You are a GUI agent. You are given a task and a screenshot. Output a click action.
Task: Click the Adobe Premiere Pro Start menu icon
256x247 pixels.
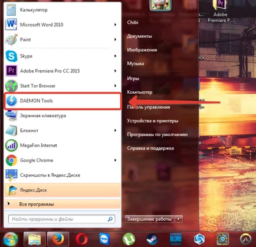pyautogui.click(x=11, y=71)
